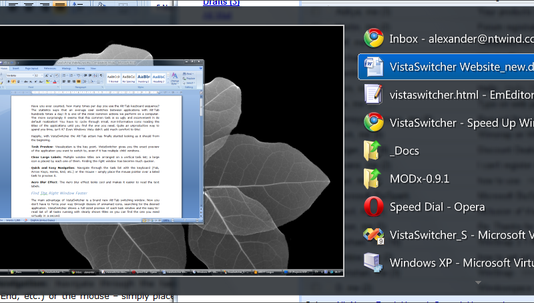Click Replace button in Word preview
Image resolution: width=534 pixels, height=303 pixels.
[188, 78]
